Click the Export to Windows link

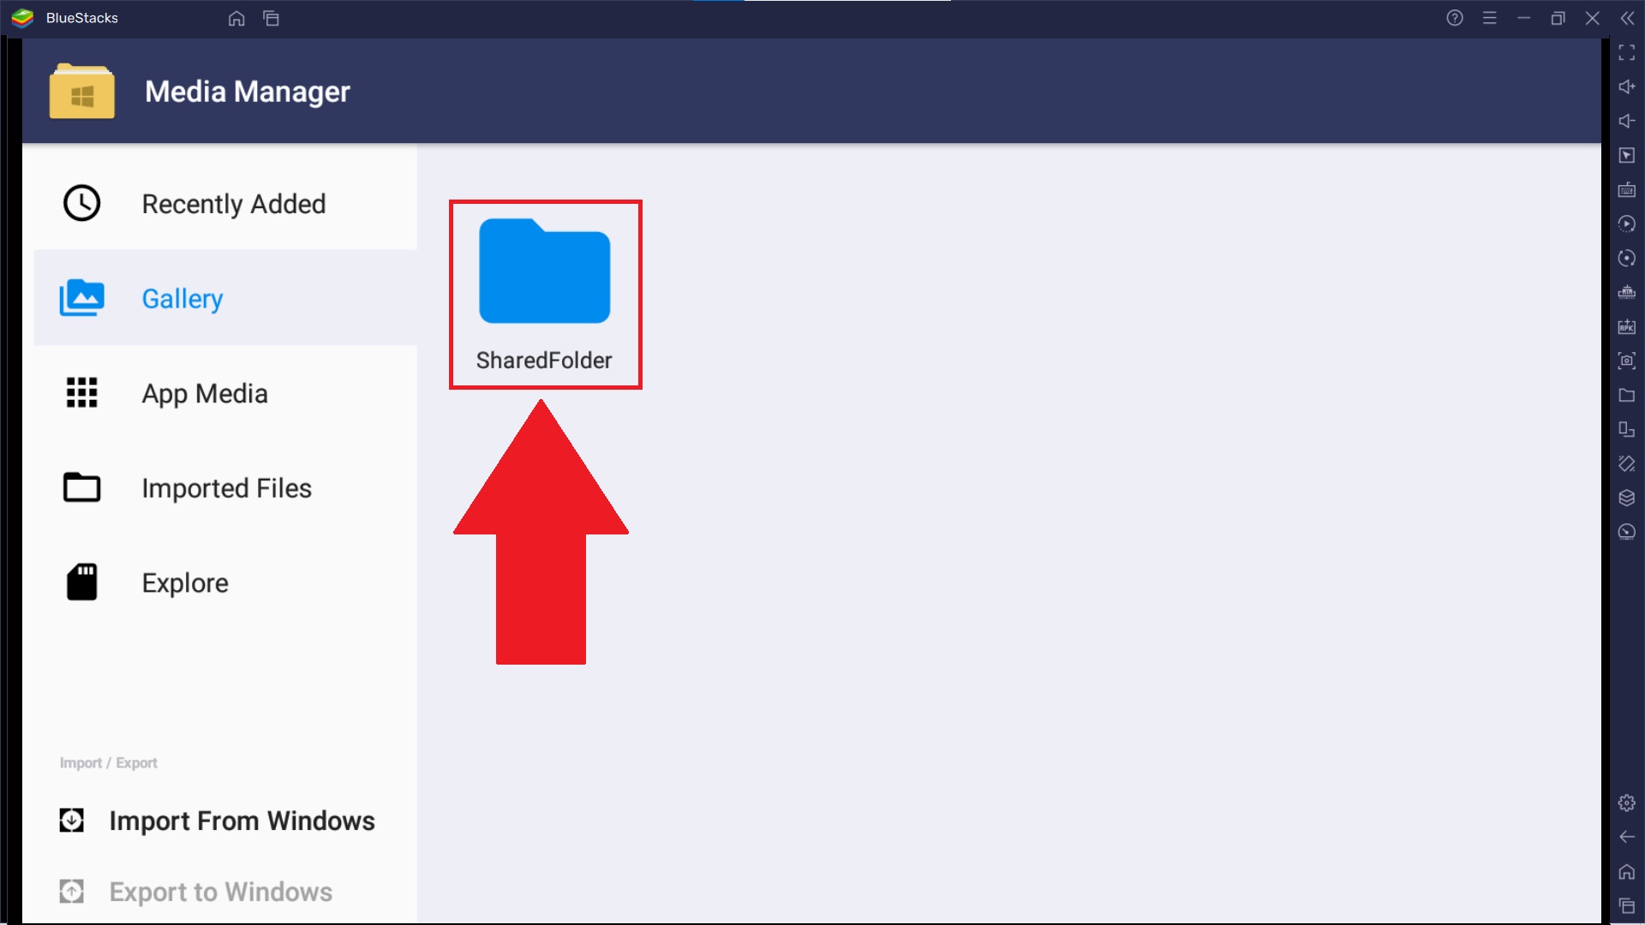click(x=221, y=891)
